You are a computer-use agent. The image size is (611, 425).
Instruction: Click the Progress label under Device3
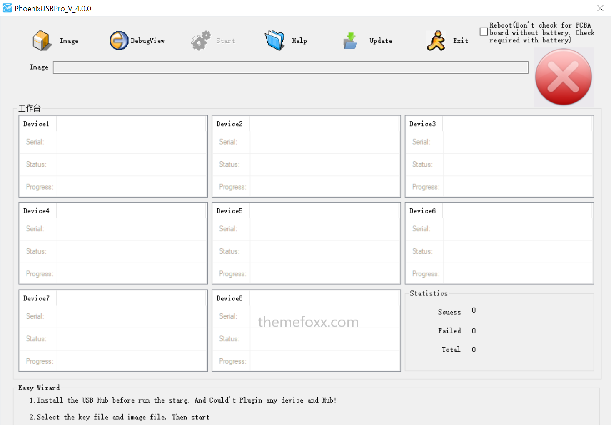[426, 187]
